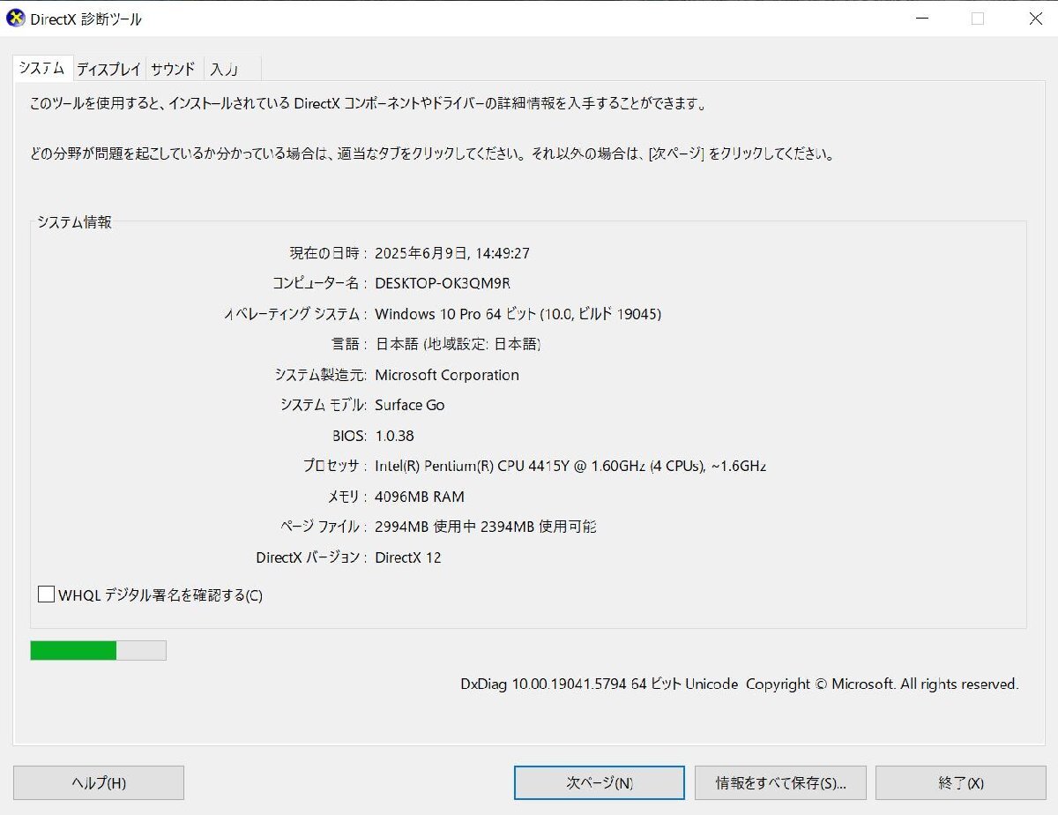Viewport: 1058px width, 815px height.
Task: Click the プロセッサ label
Action: pos(334,466)
